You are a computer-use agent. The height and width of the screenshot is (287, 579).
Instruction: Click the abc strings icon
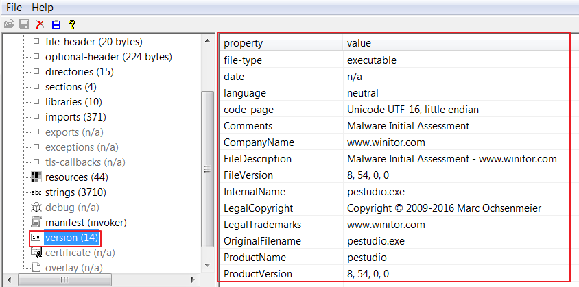point(36,192)
